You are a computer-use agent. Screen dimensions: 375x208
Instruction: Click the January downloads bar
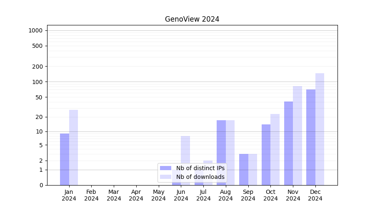click(73, 148)
